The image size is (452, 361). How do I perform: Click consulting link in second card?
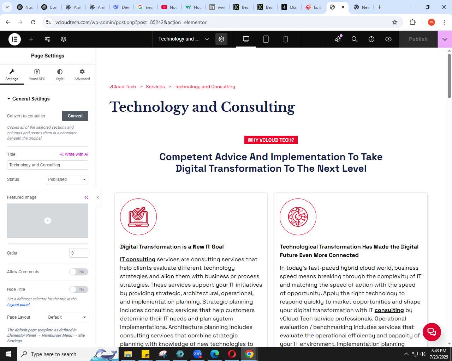[389, 310]
